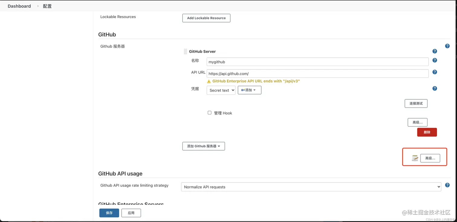Click the 连接测试 button
The height and width of the screenshot is (222, 457).
[x=416, y=103]
